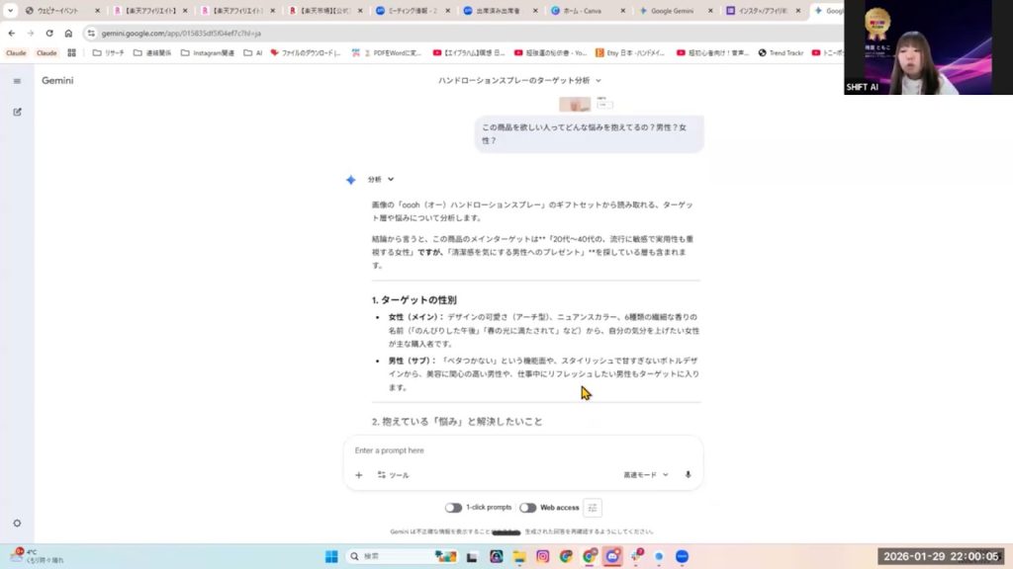Screen dimensions: 1013x569
Task: Activate the microphone voice input
Action: 688,475
